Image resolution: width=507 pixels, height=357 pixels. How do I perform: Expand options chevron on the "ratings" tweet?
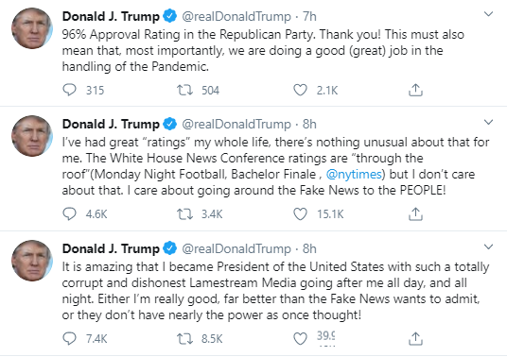(488, 122)
